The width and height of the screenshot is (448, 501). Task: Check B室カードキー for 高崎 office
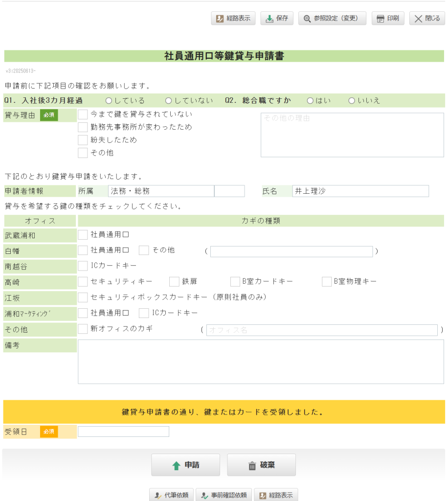[x=235, y=281]
